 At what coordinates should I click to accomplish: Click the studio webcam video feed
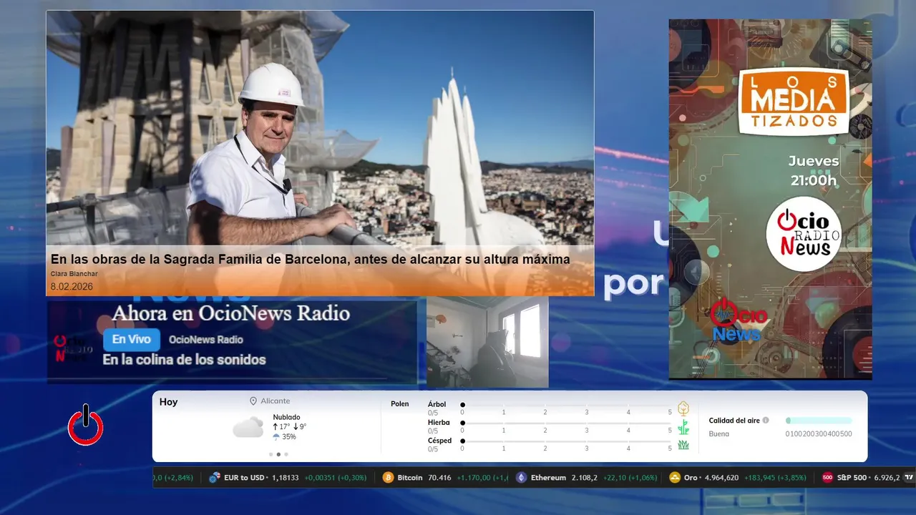click(x=487, y=342)
